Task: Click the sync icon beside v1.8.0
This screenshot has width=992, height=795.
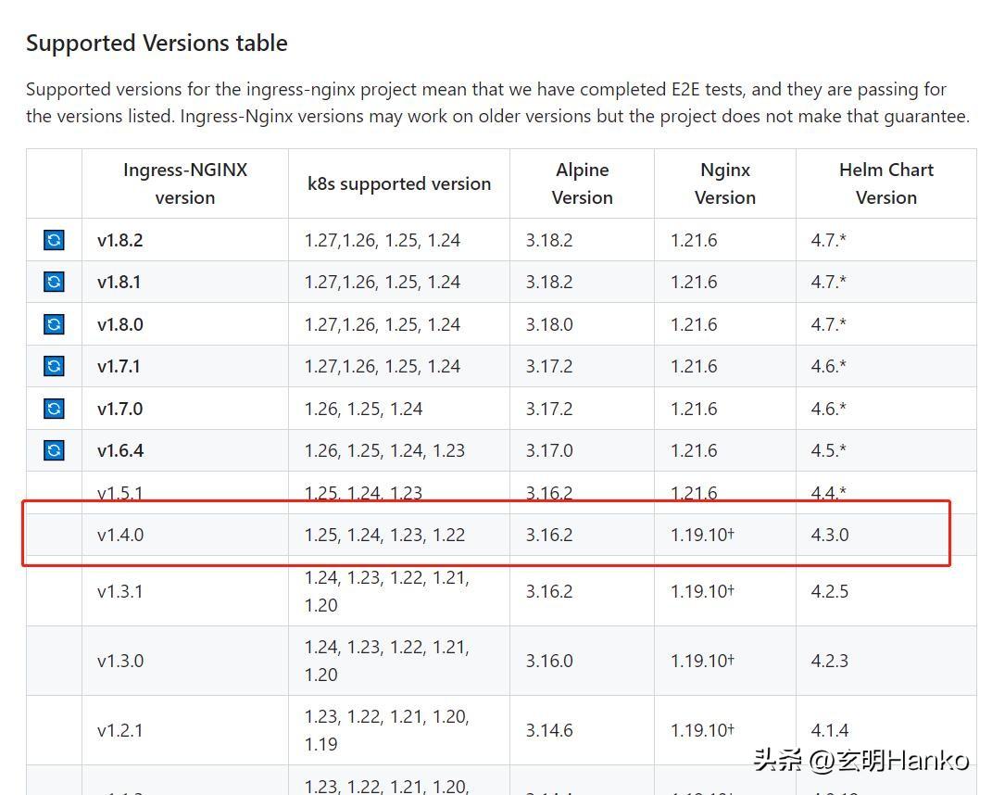Action: tap(54, 324)
